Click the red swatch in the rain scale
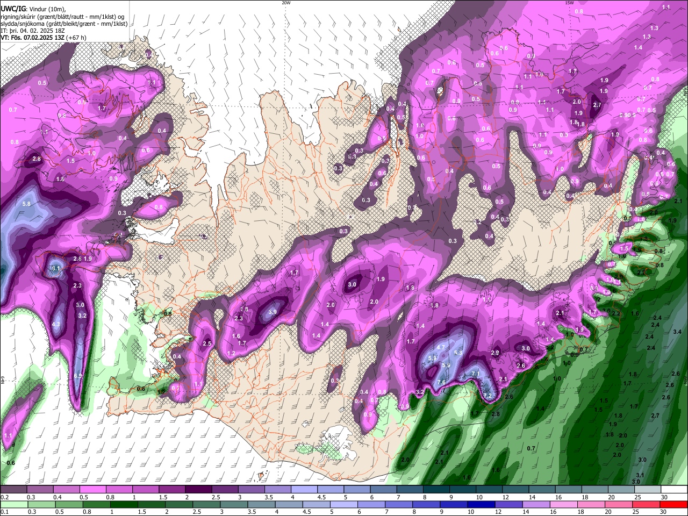 coord(674,504)
